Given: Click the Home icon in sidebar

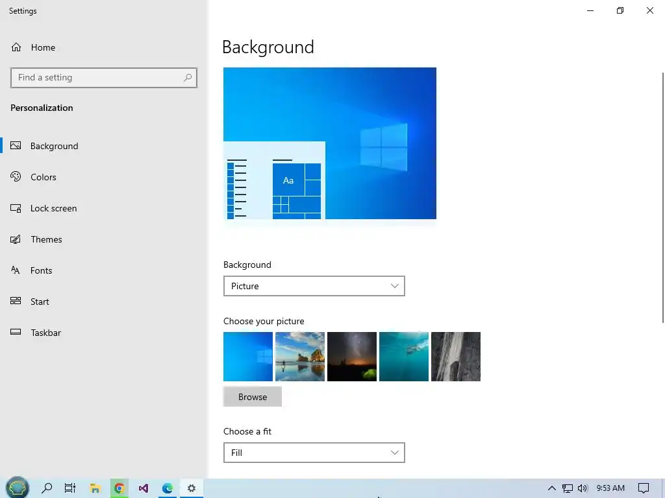Looking at the screenshot, I should click(16, 47).
